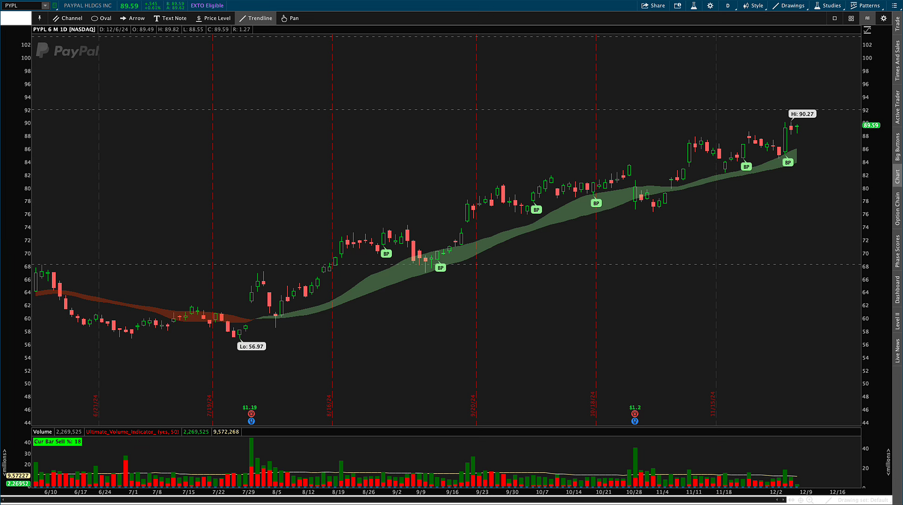
Task: Select the Oval drawing tool
Action: pos(101,18)
